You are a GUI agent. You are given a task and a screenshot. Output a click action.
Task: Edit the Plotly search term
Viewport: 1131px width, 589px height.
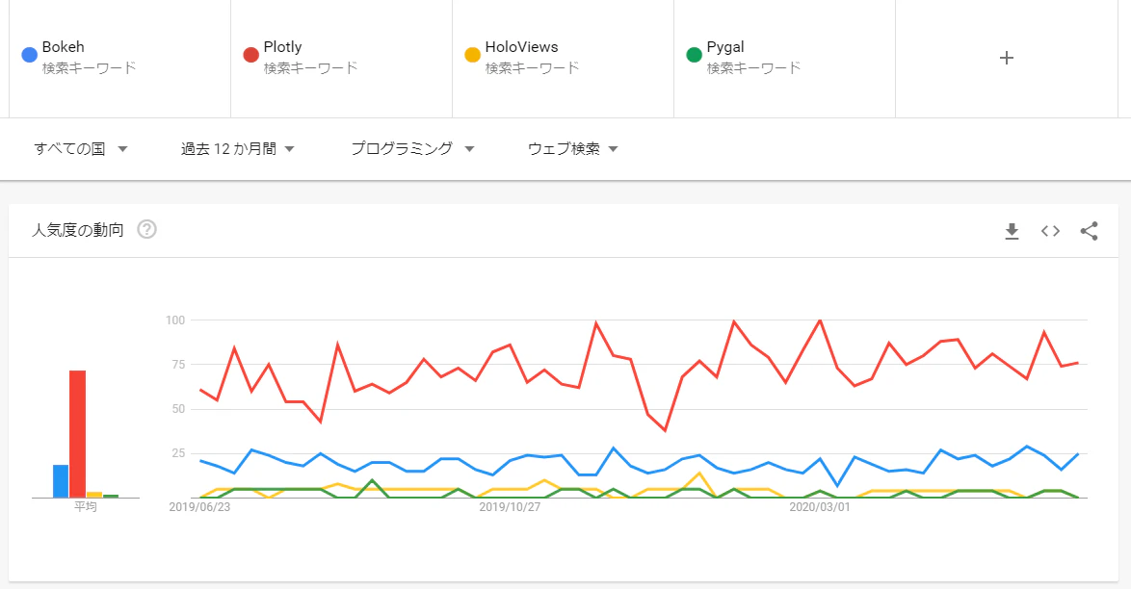(x=283, y=47)
